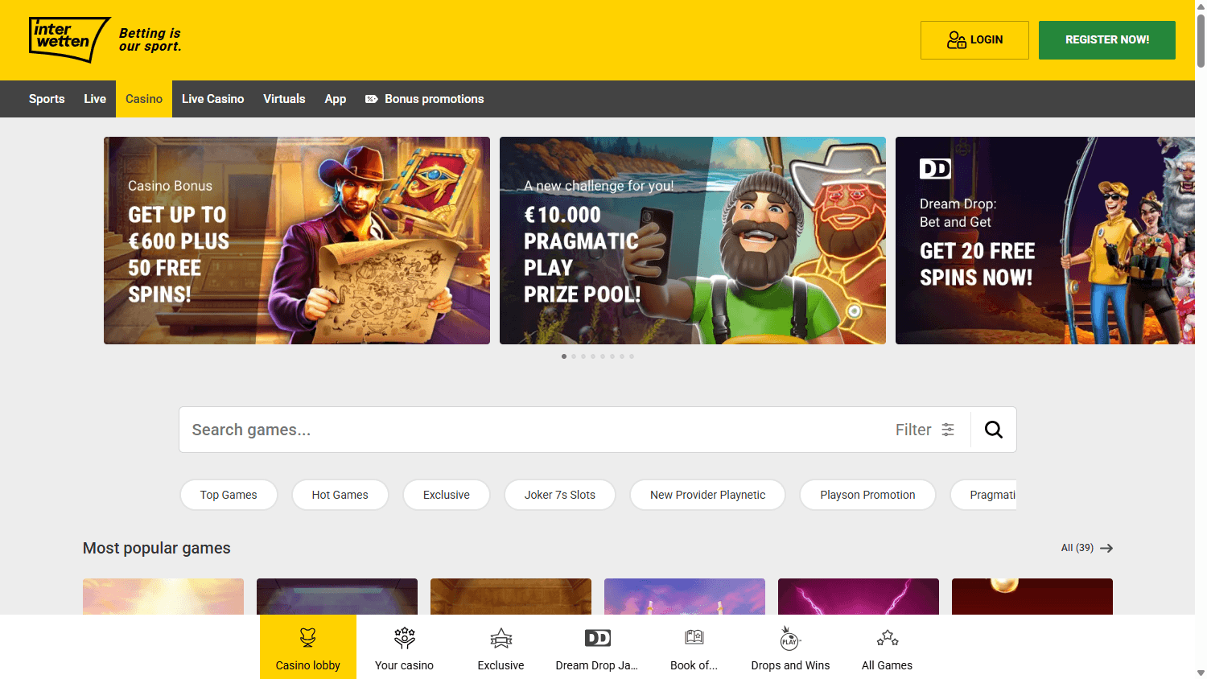The image size is (1207, 679).
Task: Click the Dream Drop DD icon
Action: pyautogui.click(x=598, y=638)
